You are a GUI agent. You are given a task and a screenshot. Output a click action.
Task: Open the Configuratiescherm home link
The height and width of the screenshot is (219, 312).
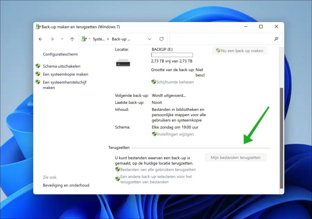point(60,54)
